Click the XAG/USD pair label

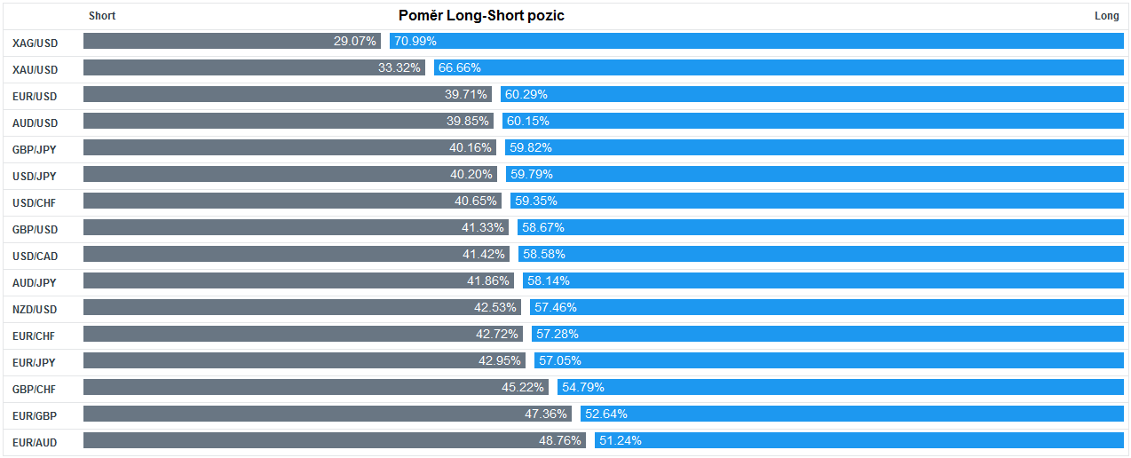click(x=35, y=43)
